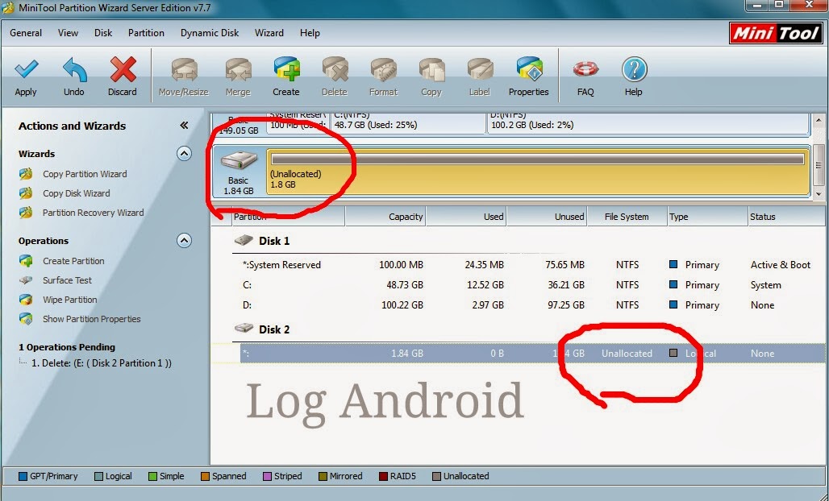Click the GPT/Primary blue legend swatch

23,476
